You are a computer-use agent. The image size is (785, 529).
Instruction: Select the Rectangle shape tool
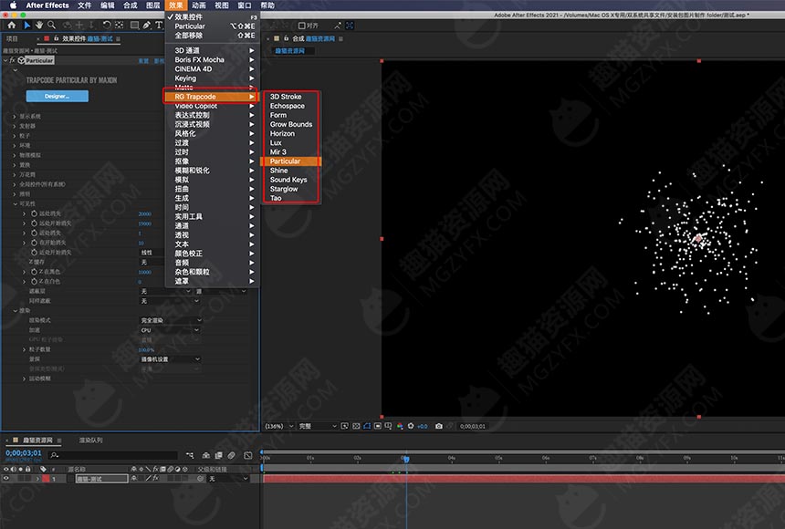tap(134, 25)
